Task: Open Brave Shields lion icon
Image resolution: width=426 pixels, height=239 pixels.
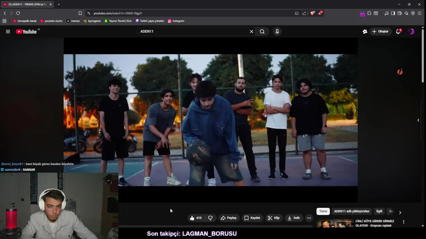Action: (312, 13)
